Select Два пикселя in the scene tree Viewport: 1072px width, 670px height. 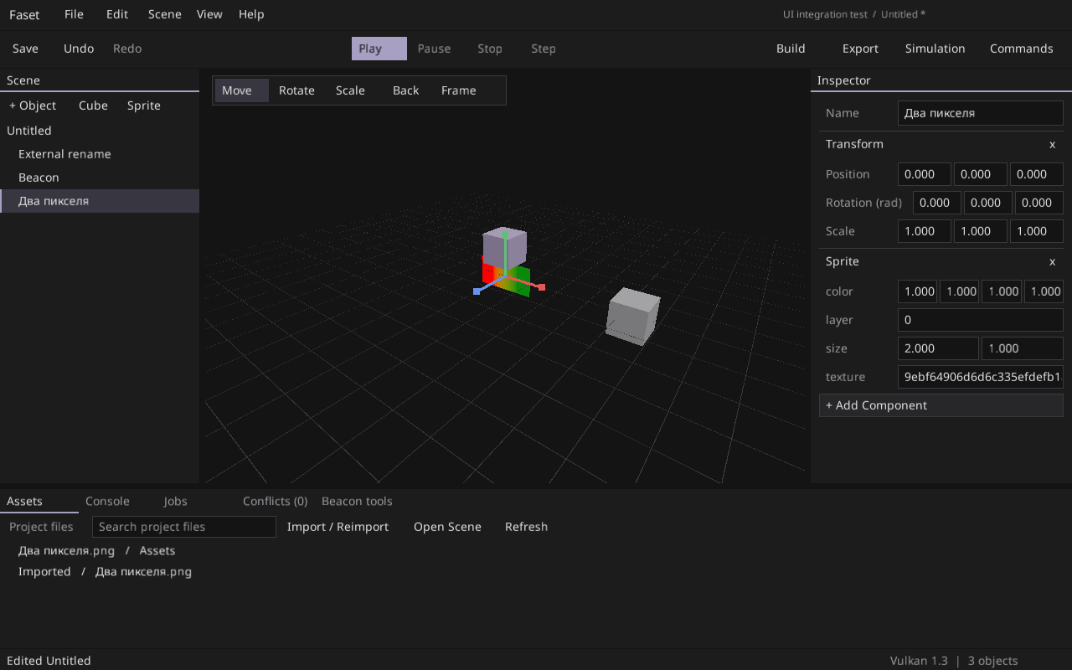pyautogui.click(x=100, y=201)
